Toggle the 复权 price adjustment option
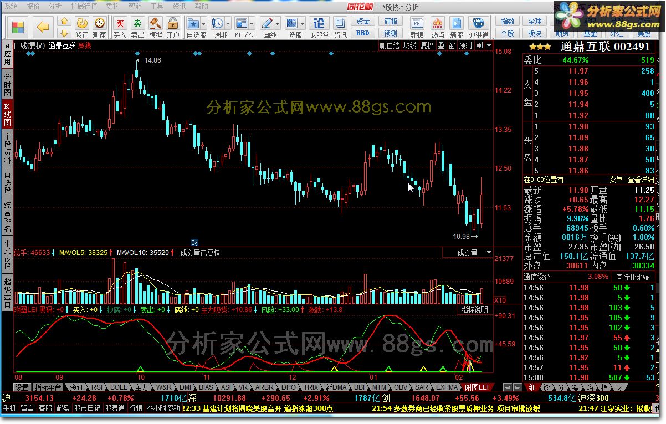Image resolution: width=666 pixels, height=424 pixels. (427, 45)
